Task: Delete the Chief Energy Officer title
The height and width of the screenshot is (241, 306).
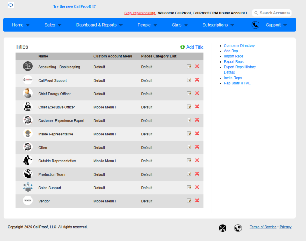Action: click(x=197, y=93)
